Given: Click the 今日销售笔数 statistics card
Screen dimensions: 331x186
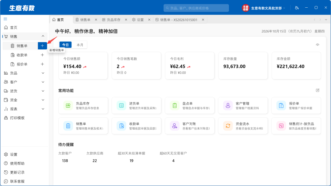Looking at the screenshot, I should point(136,66).
